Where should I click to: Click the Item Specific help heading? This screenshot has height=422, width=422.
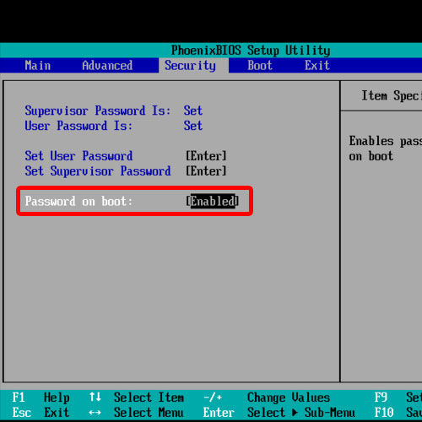(392, 95)
